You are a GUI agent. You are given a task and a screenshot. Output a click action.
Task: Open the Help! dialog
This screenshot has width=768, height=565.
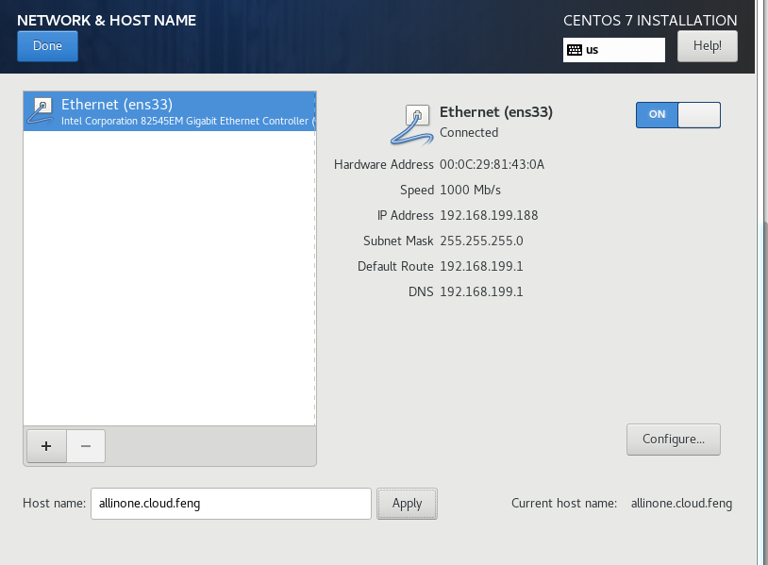click(x=707, y=45)
